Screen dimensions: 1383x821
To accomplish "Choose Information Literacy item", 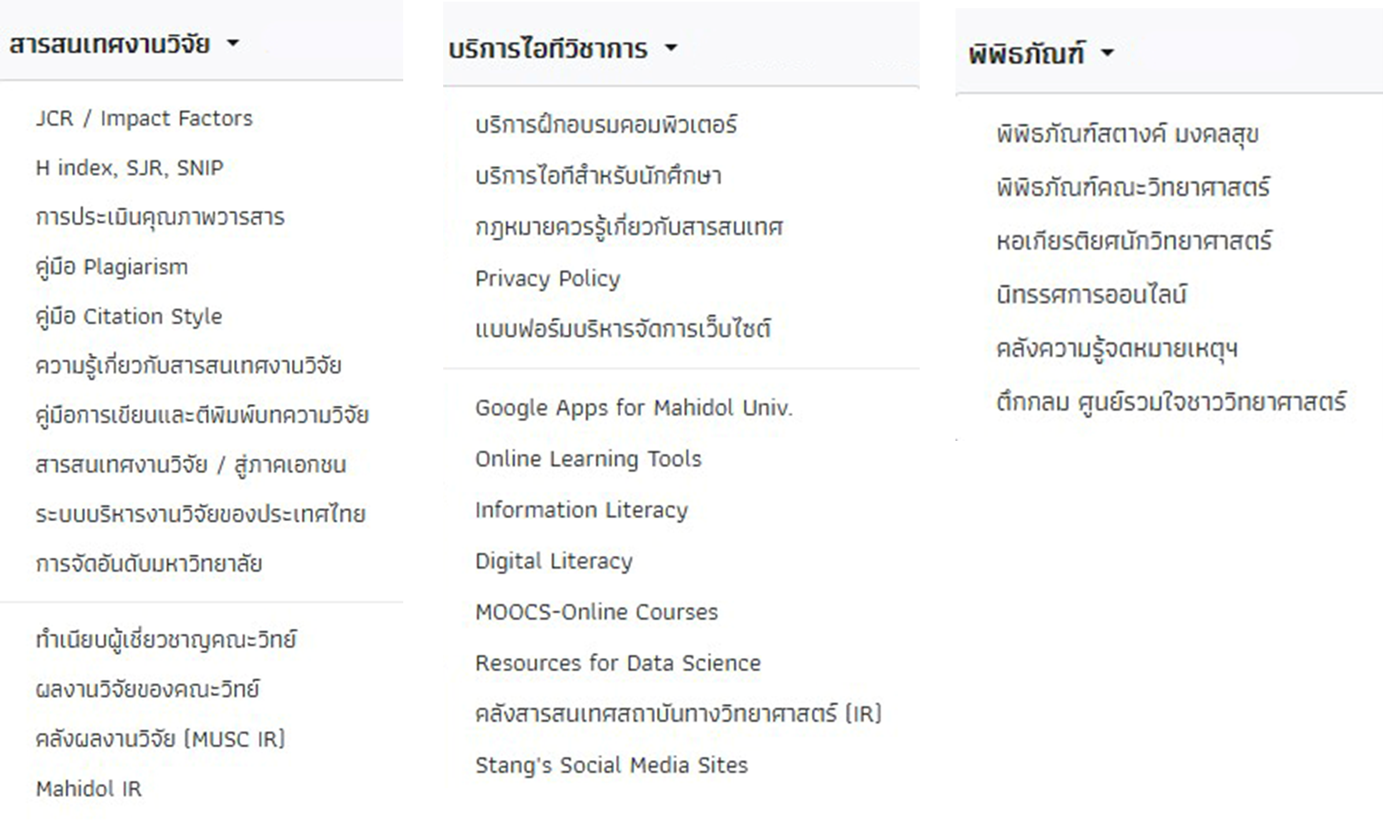I will (581, 510).
